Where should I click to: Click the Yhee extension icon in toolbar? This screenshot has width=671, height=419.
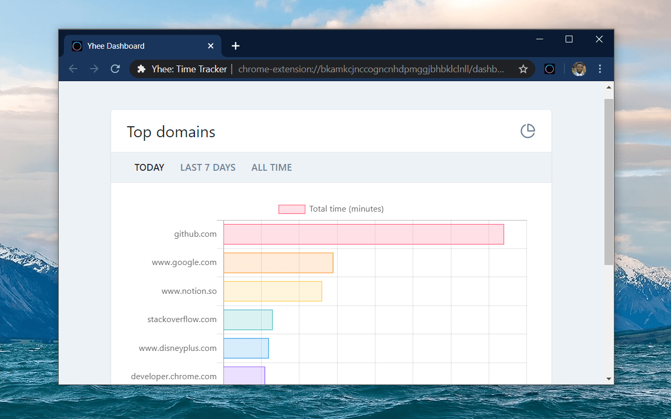549,69
